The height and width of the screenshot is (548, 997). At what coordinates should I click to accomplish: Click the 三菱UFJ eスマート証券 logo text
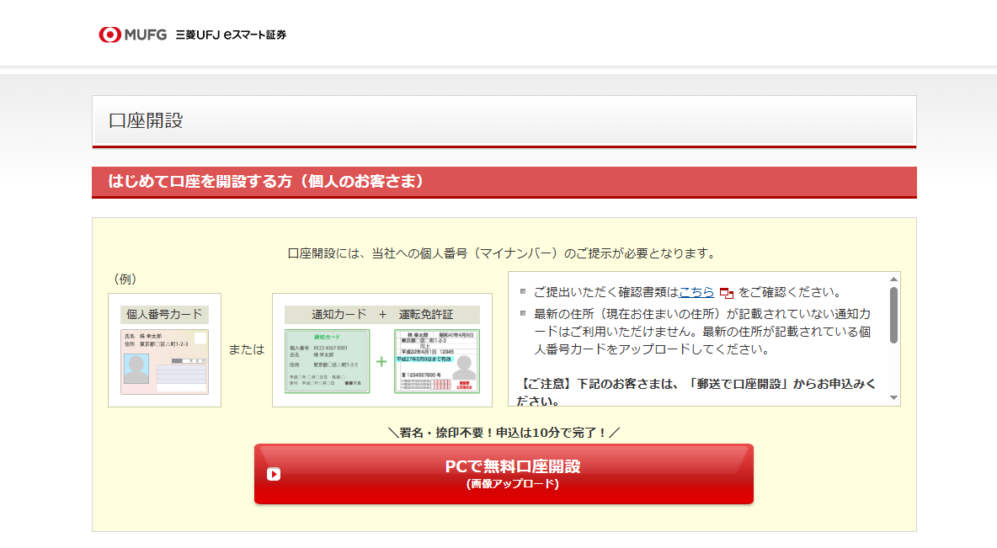click(231, 35)
